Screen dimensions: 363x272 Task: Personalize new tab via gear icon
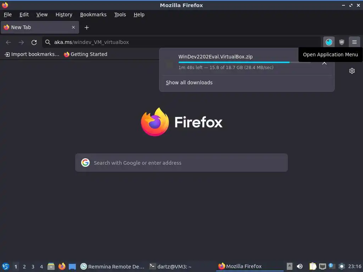[352, 71]
